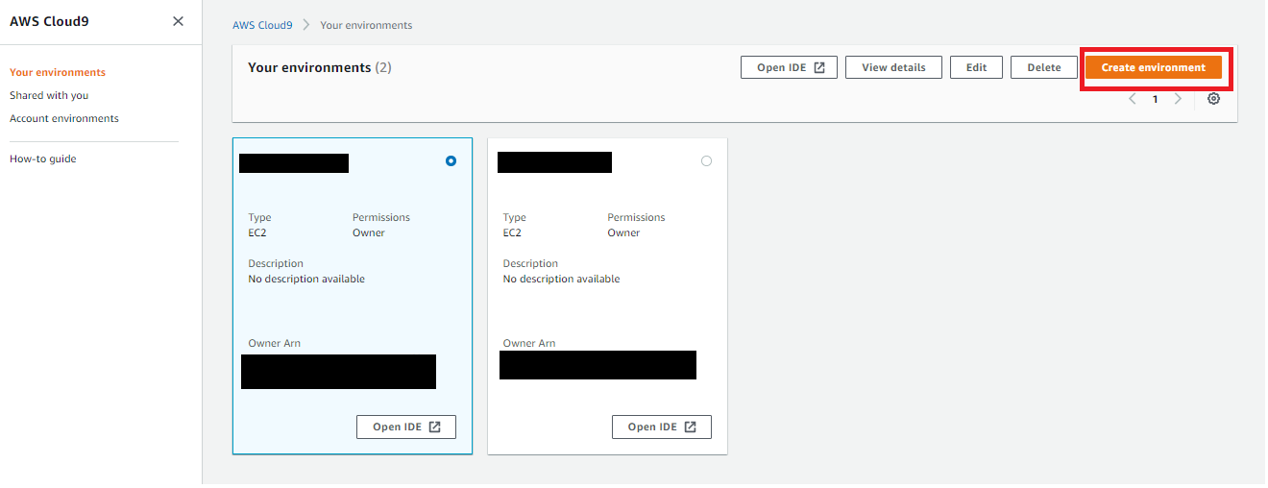Click the Edit button
Screen dimensions: 1268x488
click(976, 67)
